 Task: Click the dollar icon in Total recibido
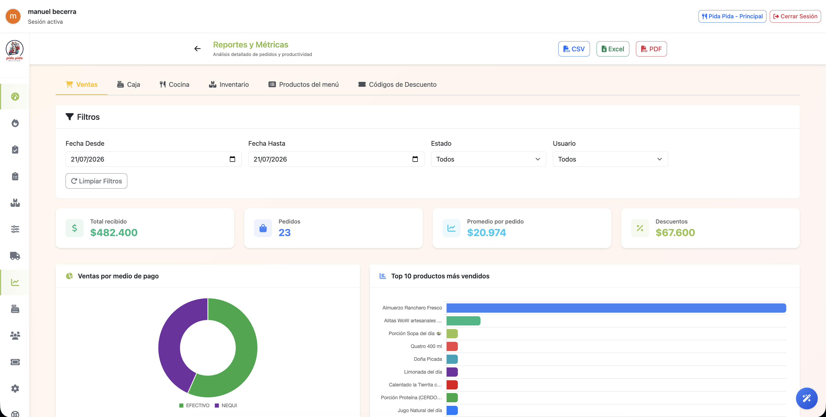click(74, 228)
